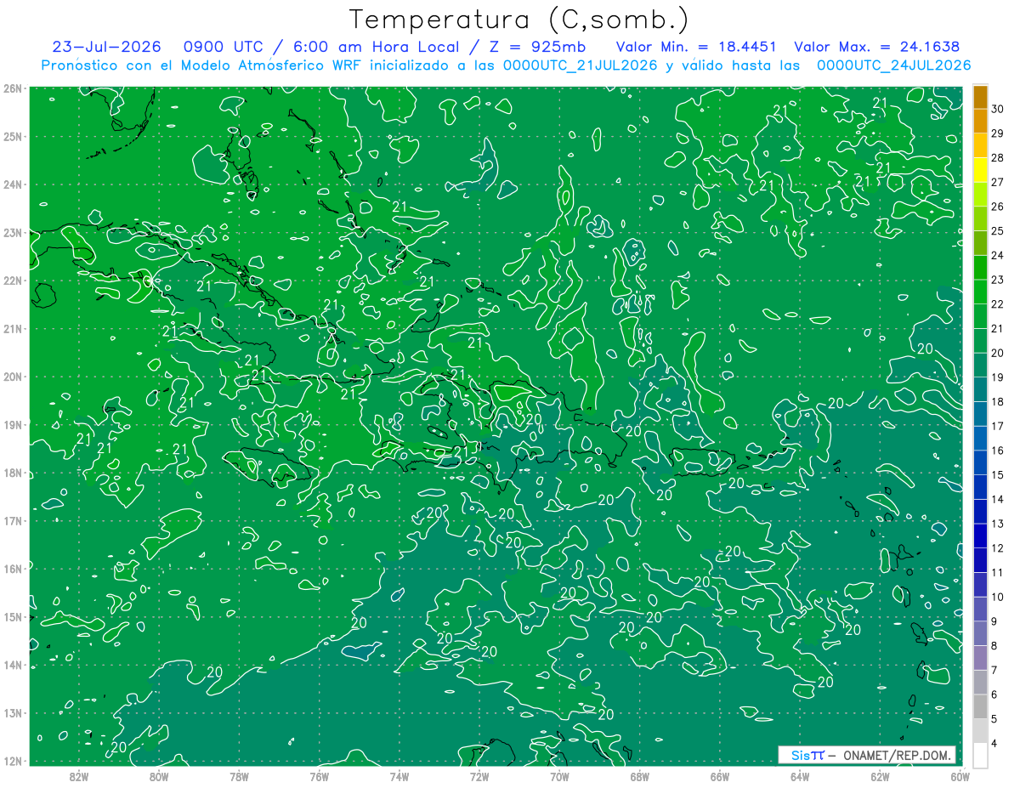
Task: Click the 12N latitude axis label
Action: coord(13,761)
